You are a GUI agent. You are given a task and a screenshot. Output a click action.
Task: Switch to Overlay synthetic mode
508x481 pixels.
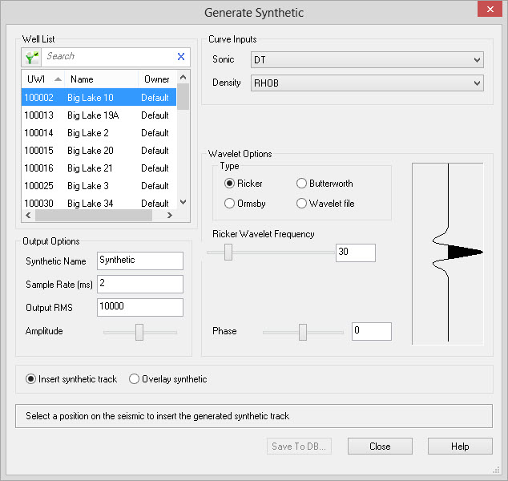(x=134, y=379)
